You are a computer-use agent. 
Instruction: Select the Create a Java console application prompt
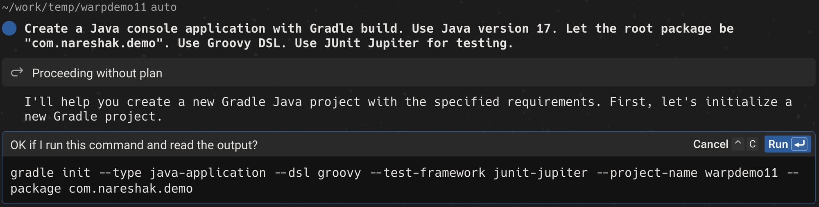click(x=379, y=36)
